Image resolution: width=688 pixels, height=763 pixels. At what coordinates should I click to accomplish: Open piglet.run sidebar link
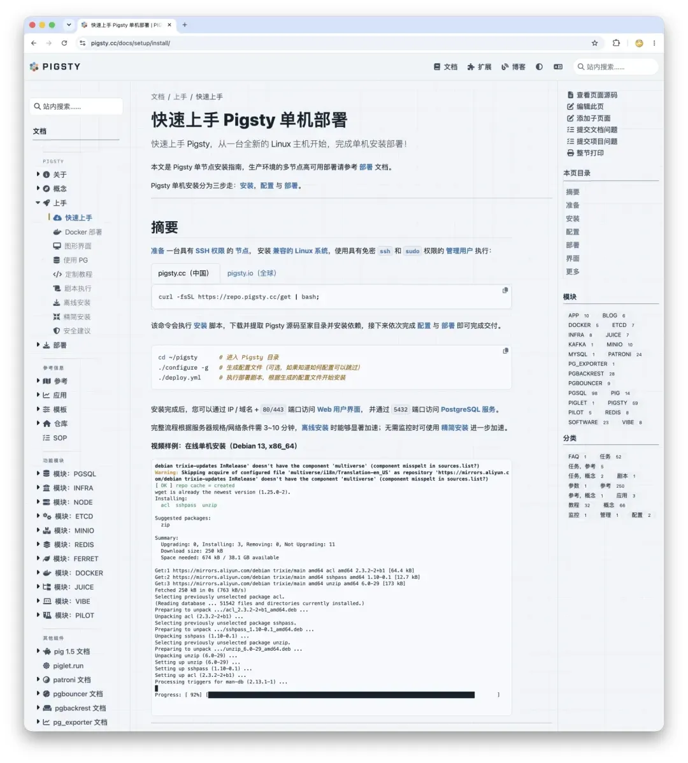[x=63, y=665]
